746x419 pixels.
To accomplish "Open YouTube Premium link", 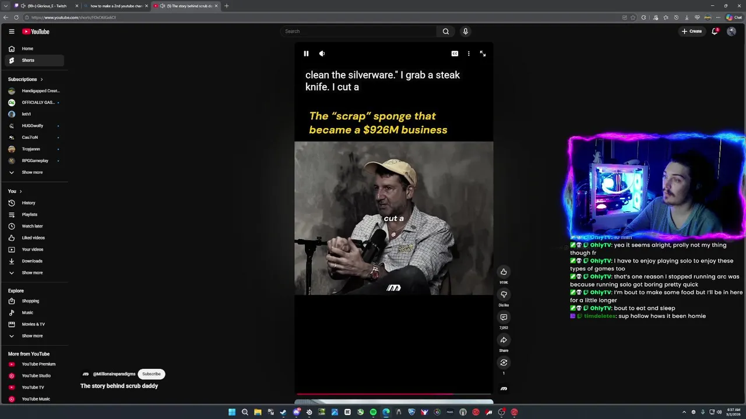I will [34, 364].
